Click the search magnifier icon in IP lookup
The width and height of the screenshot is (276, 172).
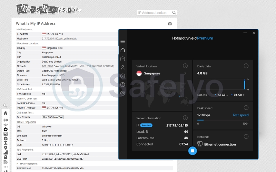174,13
